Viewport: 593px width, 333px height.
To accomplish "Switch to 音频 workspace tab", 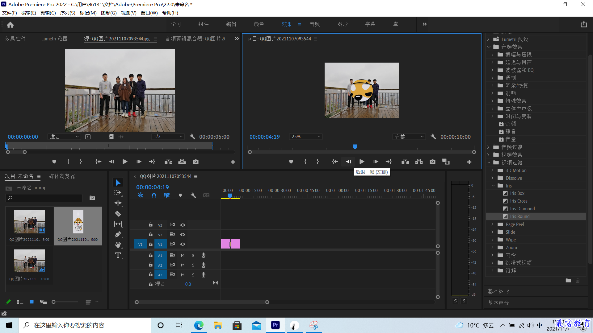I will pos(315,24).
